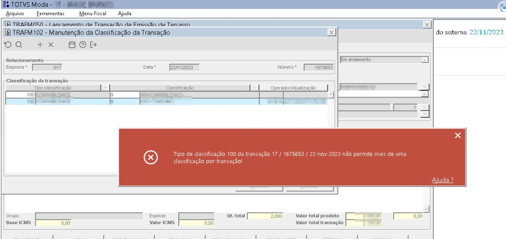This screenshot has height=239, width=506.
Task: Click the 0,00 field right of Valor total produto
Action: coord(408,216)
